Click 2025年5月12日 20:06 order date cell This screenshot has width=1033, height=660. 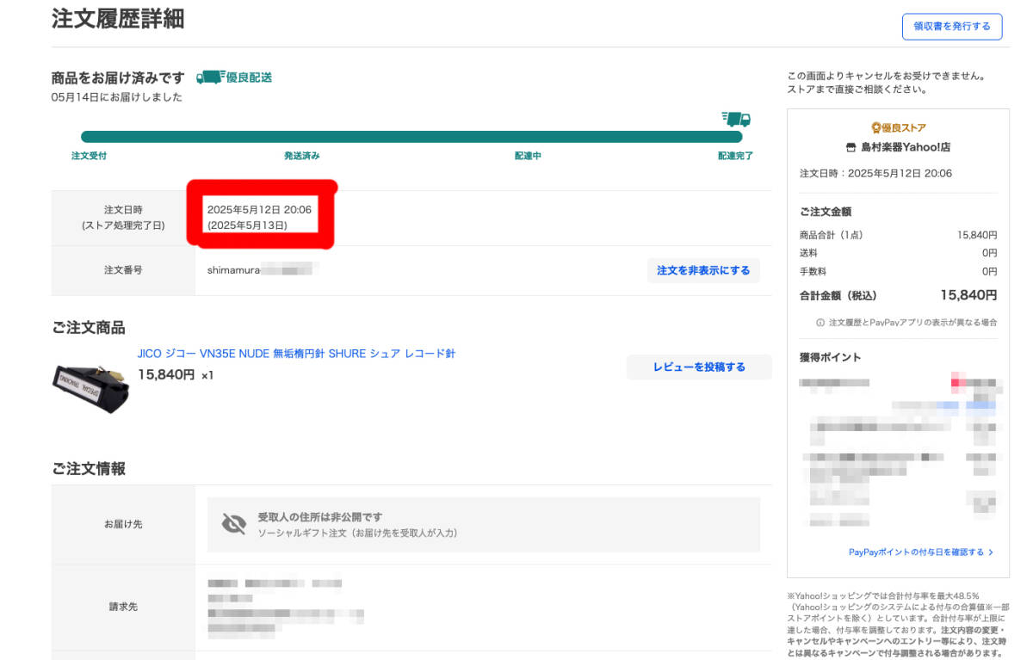pyautogui.click(x=259, y=209)
